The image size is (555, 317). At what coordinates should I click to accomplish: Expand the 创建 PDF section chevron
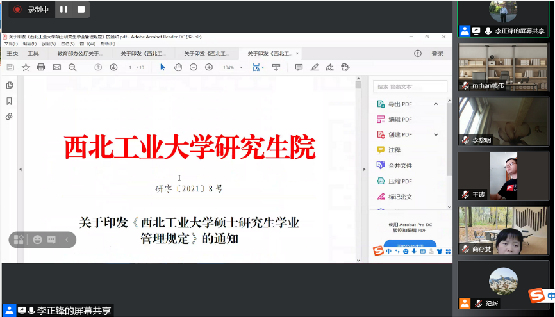coord(436,134)
